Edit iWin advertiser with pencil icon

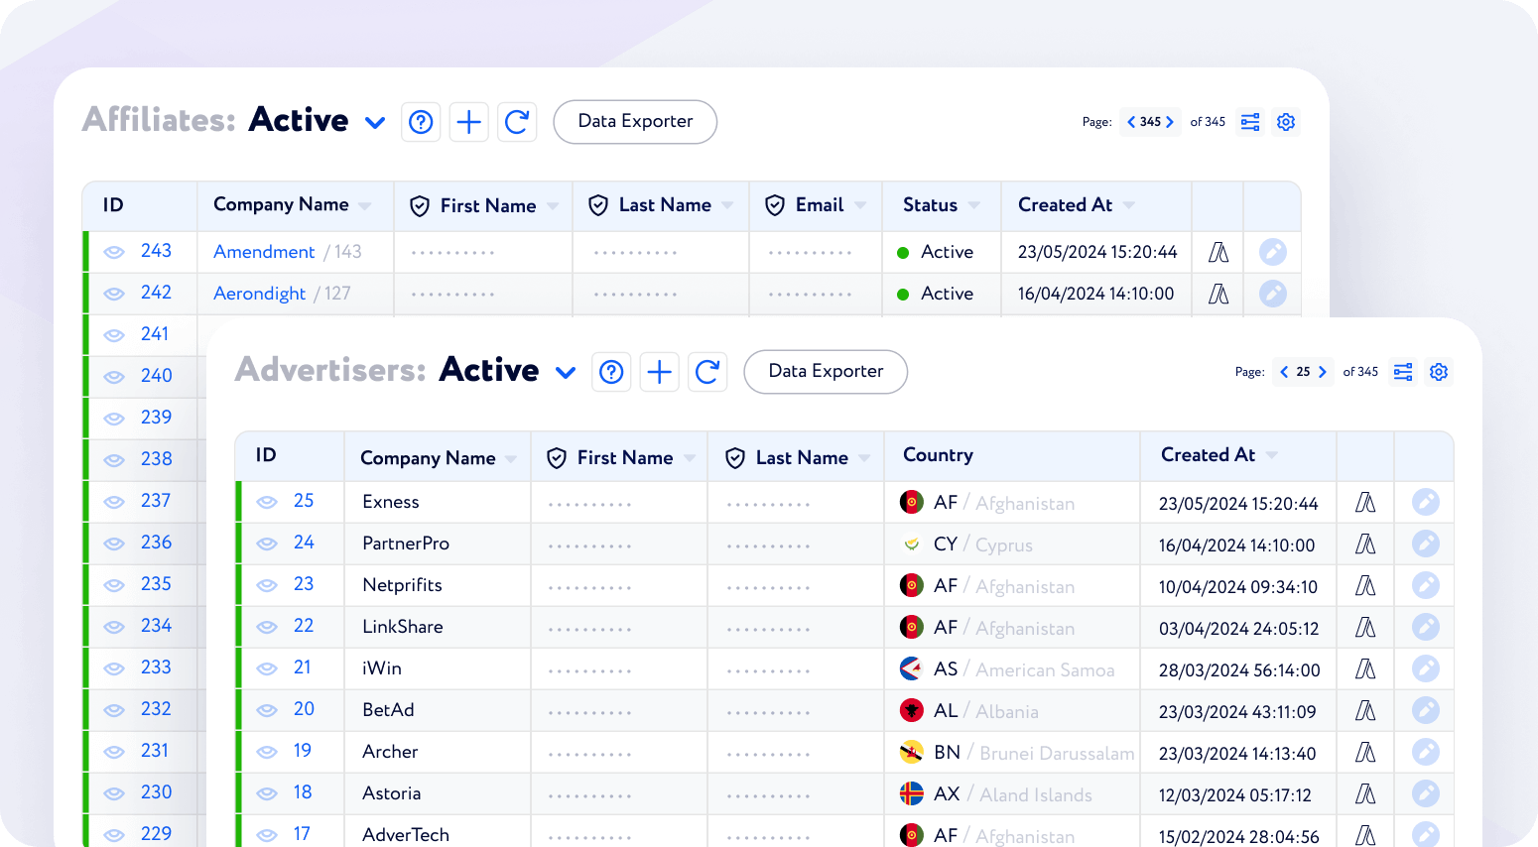point(1426,668)
